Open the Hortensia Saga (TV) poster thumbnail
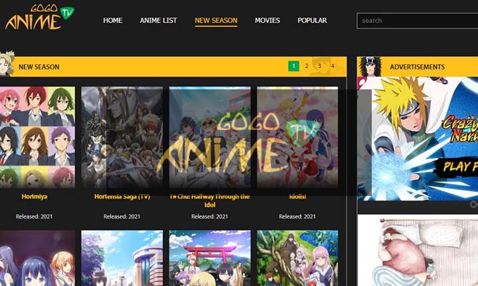Image resolution: width=478 pixels, height=286 pixels. coord(122,137)
